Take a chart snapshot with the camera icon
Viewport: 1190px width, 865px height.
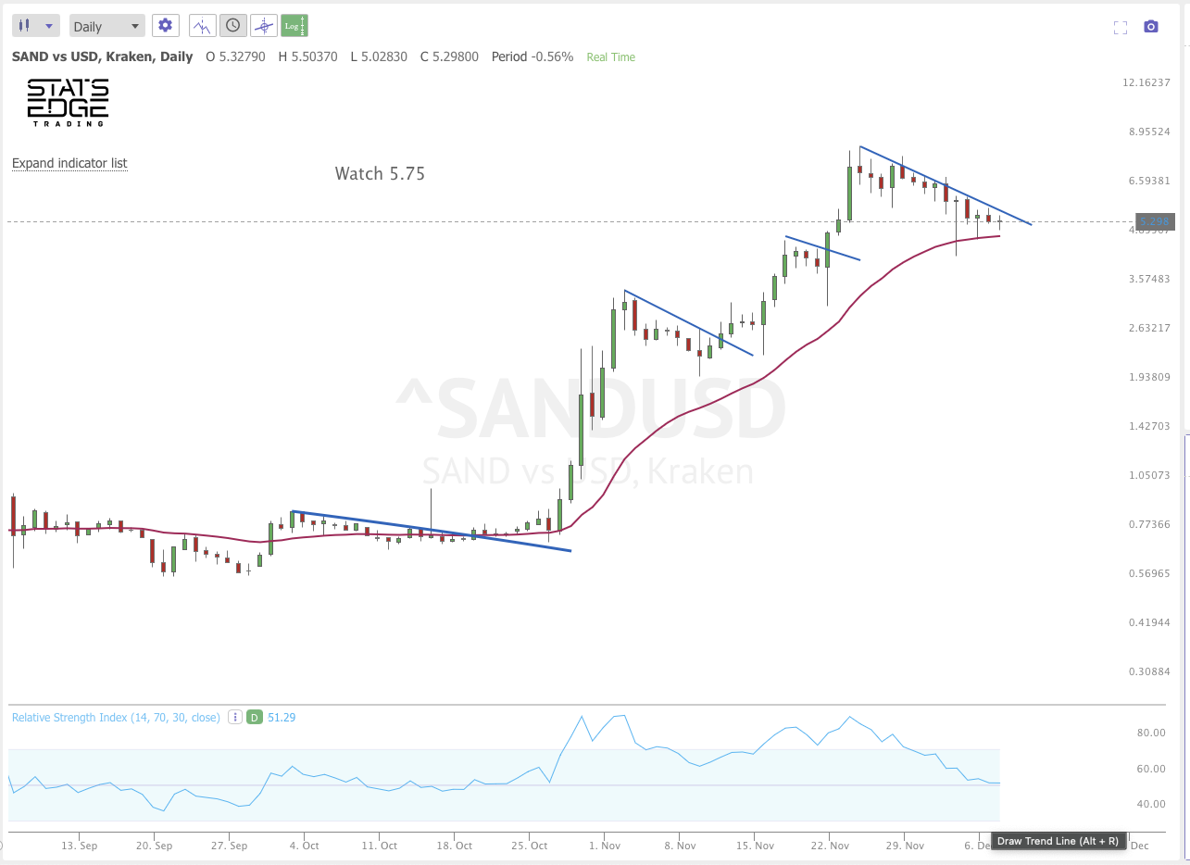point(1151,28)
